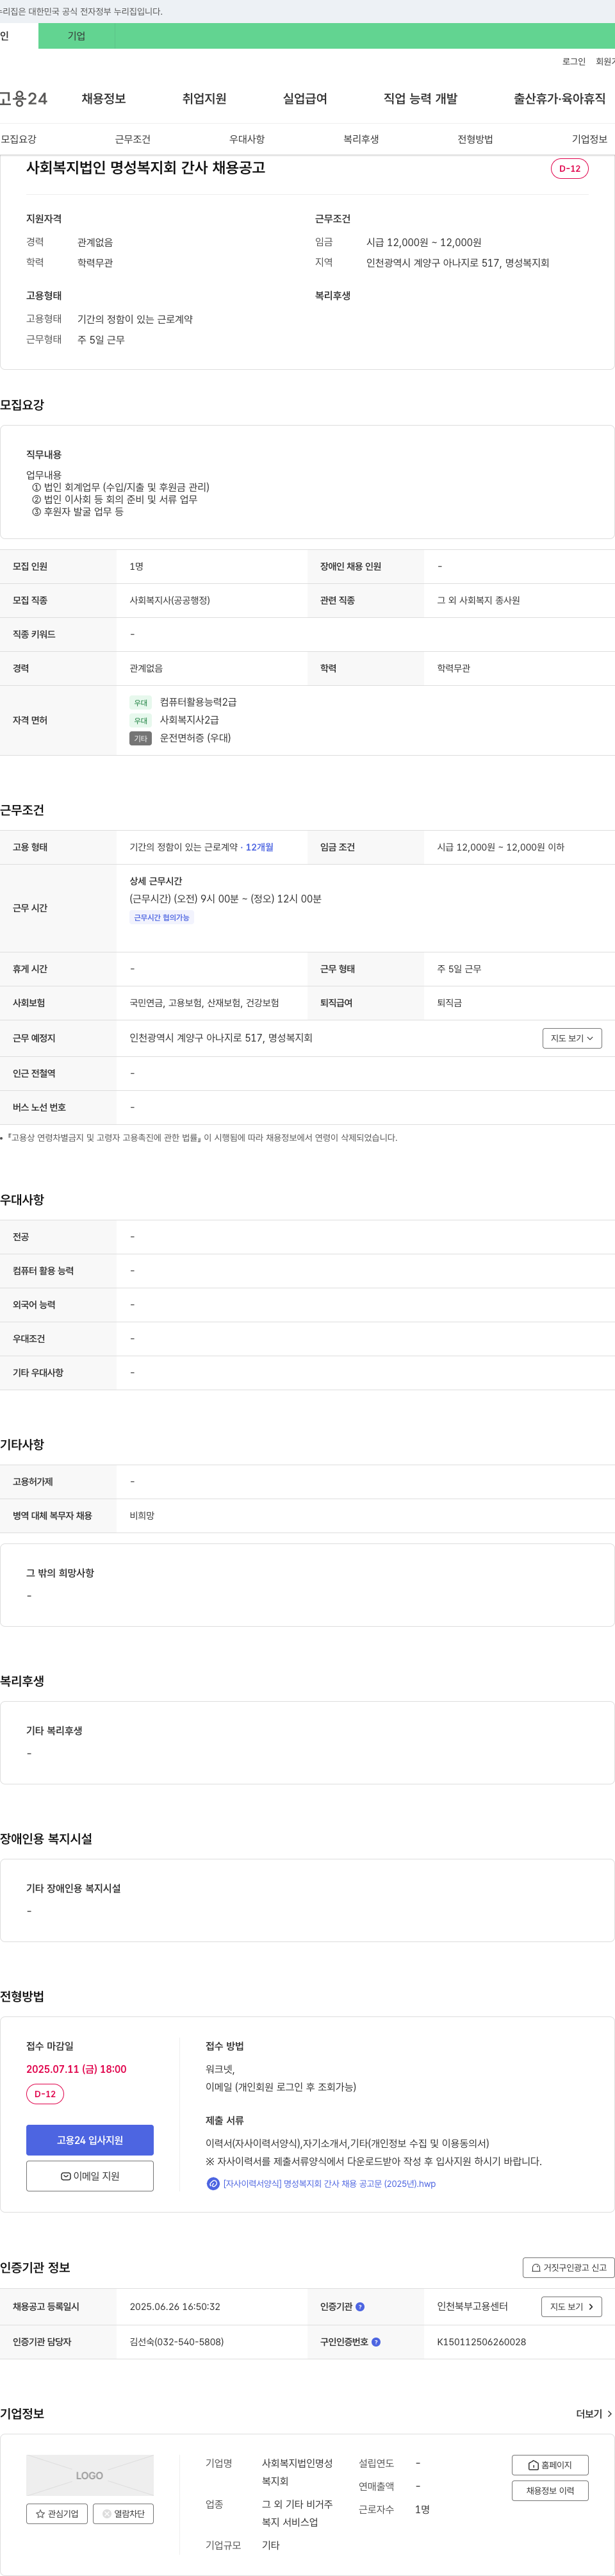This screenshot has height=2576, width=615.
Task: Click the 12개월 contract period link
Action: point(259,847)
